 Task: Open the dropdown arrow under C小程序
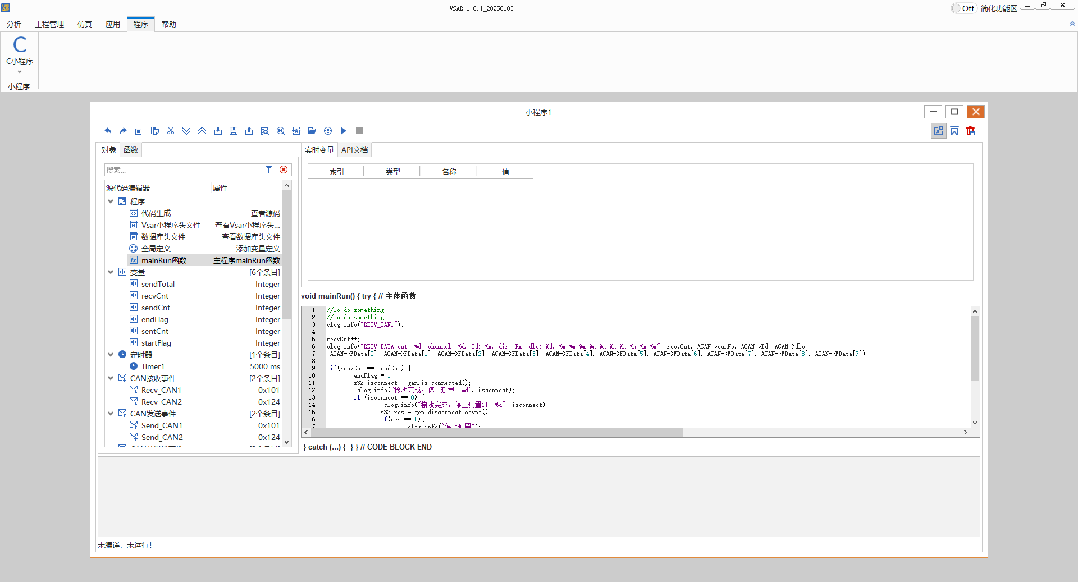click(x=20, y=72)
